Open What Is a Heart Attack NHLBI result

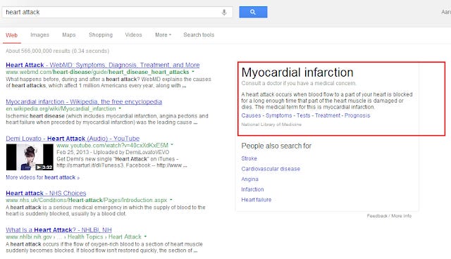click(58, 230)
